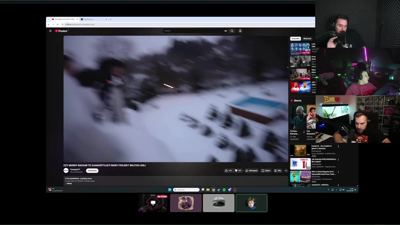Open options menu for Nitro video
Viewport: 400px width, 225px height.
pyautogui.click(x=338, y=172)
